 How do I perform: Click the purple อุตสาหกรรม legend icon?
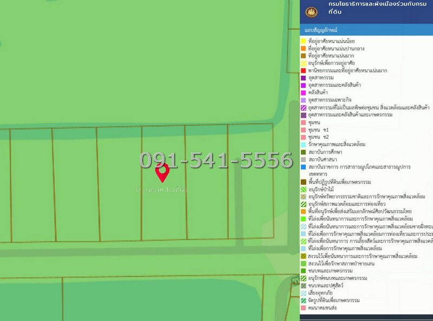(304, 78)
